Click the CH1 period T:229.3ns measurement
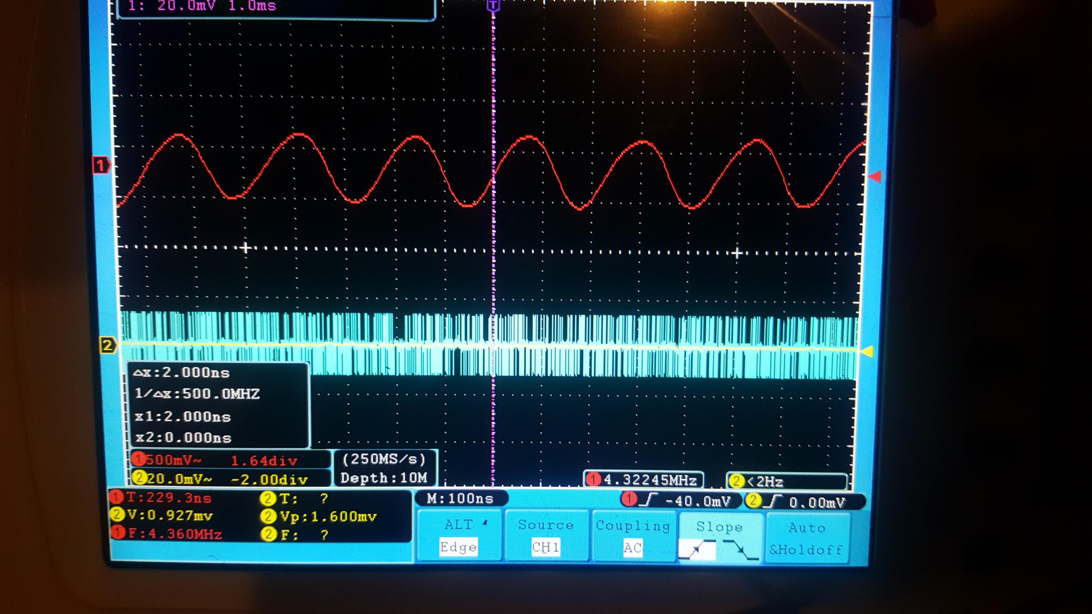 pos(161,498)
